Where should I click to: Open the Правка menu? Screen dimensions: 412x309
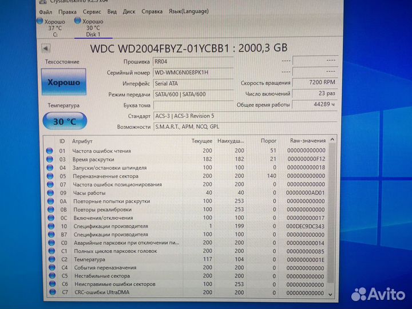click(x=68, y=12)
